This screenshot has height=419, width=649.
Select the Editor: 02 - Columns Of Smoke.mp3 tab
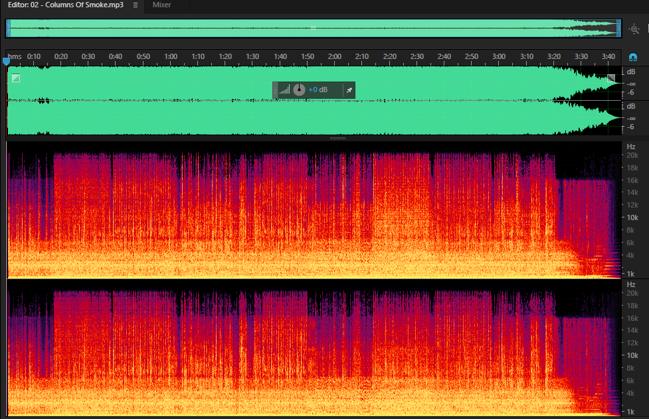(65, 5)
